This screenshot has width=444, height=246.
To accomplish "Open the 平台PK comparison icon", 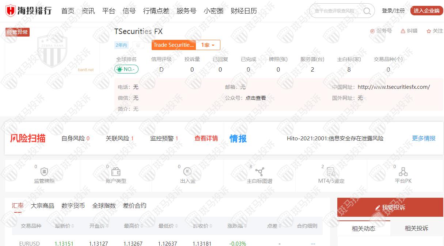I will point(403,172).
